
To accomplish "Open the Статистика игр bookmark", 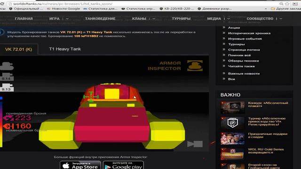I will [138, 8].
